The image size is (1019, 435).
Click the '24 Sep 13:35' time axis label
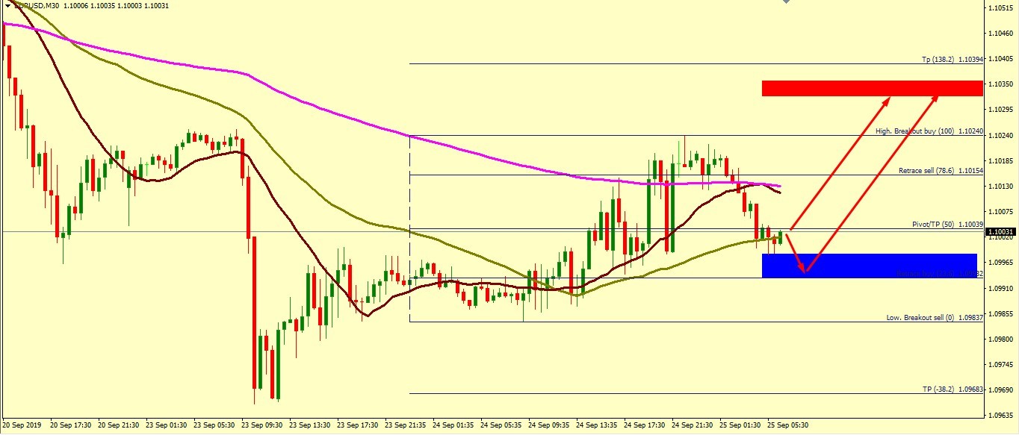[598, 425]
